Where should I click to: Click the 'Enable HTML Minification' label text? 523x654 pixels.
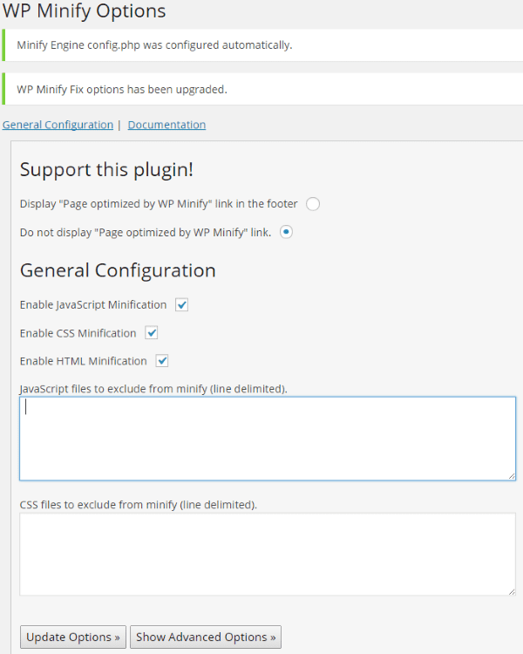click(x=84, y=361)
